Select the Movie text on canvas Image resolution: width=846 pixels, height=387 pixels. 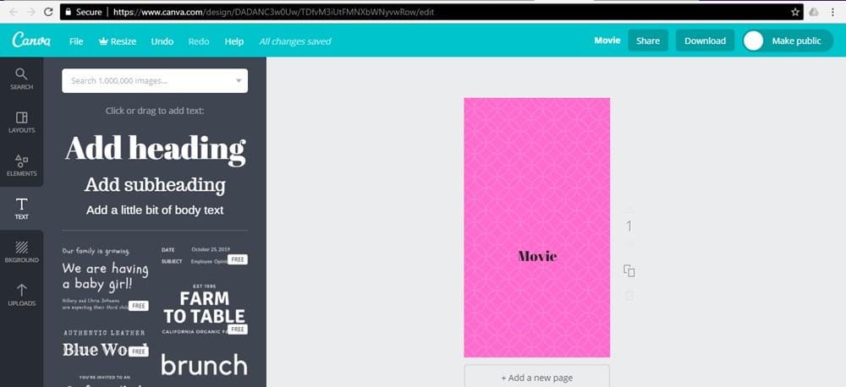[x=537, y=256]
